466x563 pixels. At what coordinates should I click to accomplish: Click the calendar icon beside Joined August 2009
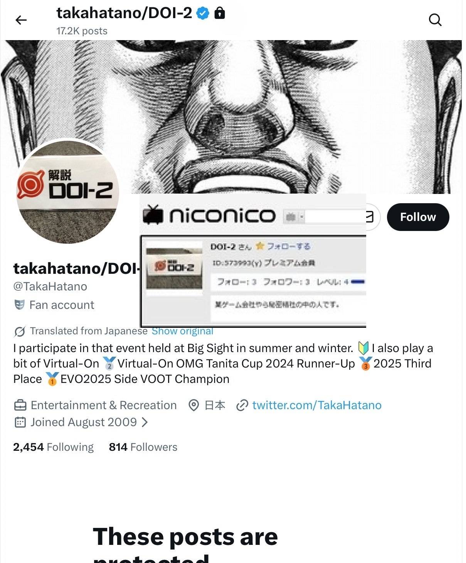(20, 422)
